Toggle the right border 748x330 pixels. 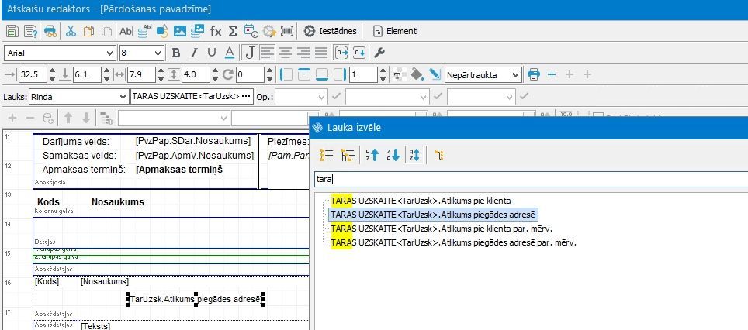(340, 75)
